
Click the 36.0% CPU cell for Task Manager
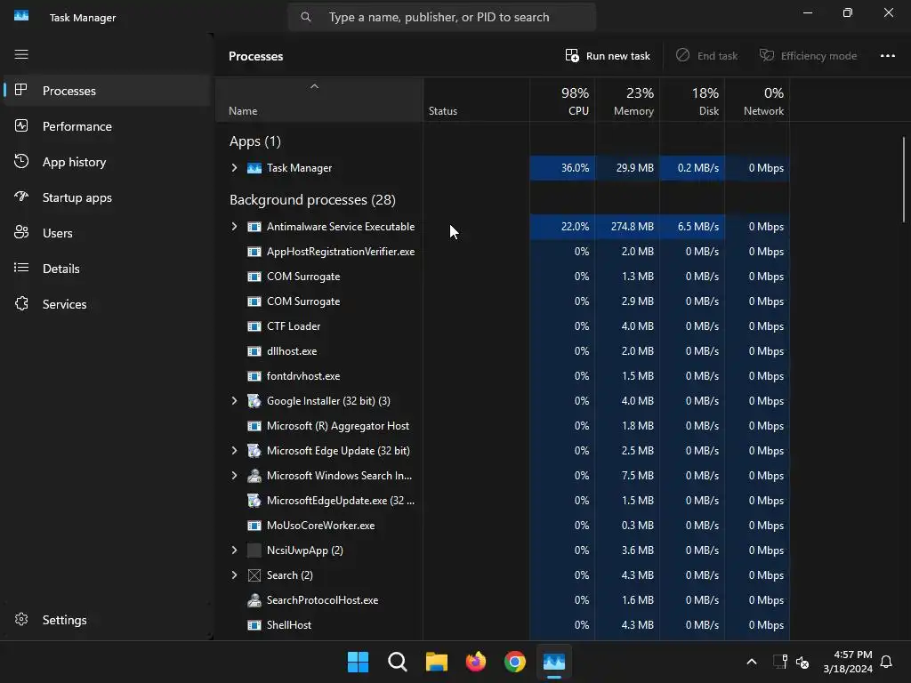pyautogui.click(x=562, y=168)
